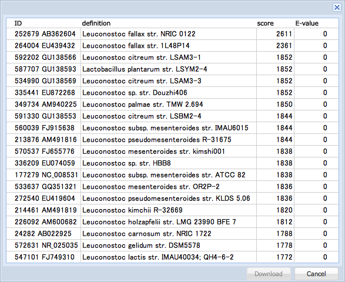Select row Leuconostoc fallax str. NRIC 0122
Viewport: 345px width, 282px height.
point(172,34)
